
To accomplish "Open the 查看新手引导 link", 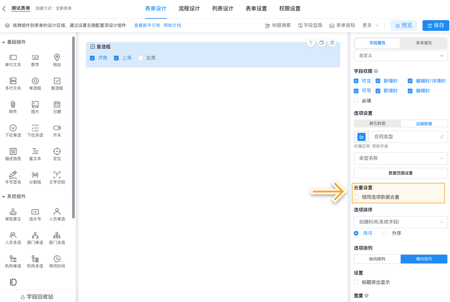I will point(147,26).
